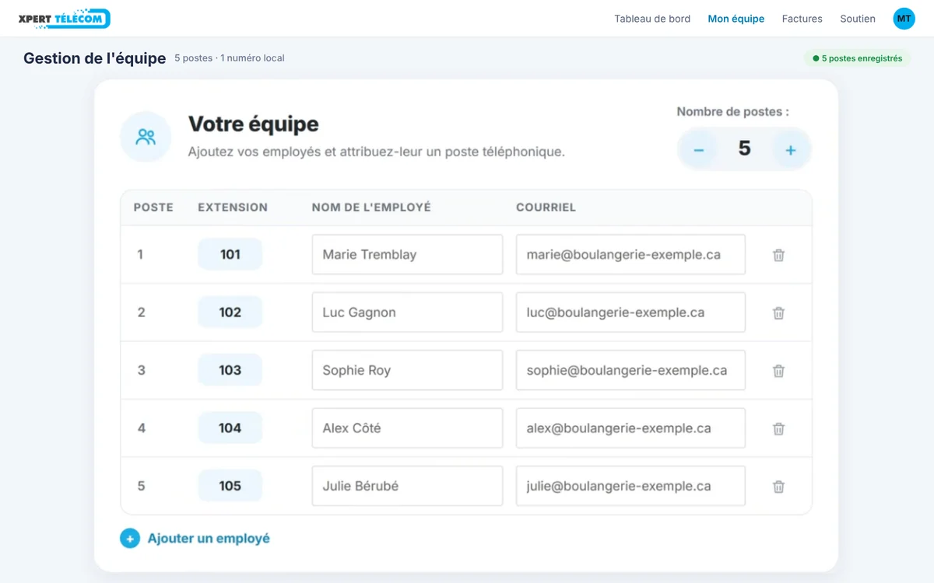Click the team people icon beside Votre équipe

coord(146,137)
